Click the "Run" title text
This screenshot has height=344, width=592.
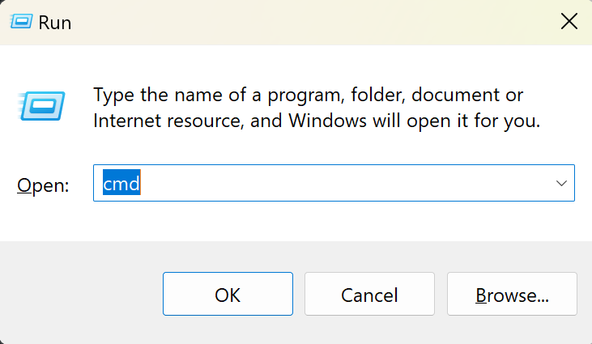click(x=57, y=23)
